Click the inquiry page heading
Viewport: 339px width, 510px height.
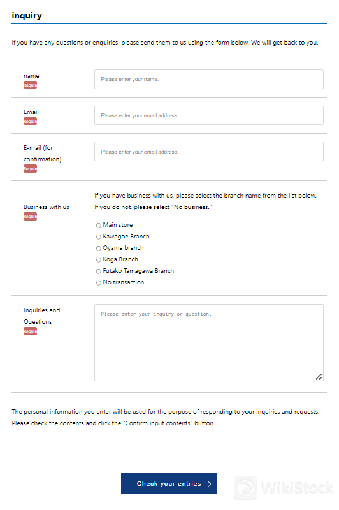[27, 15]
